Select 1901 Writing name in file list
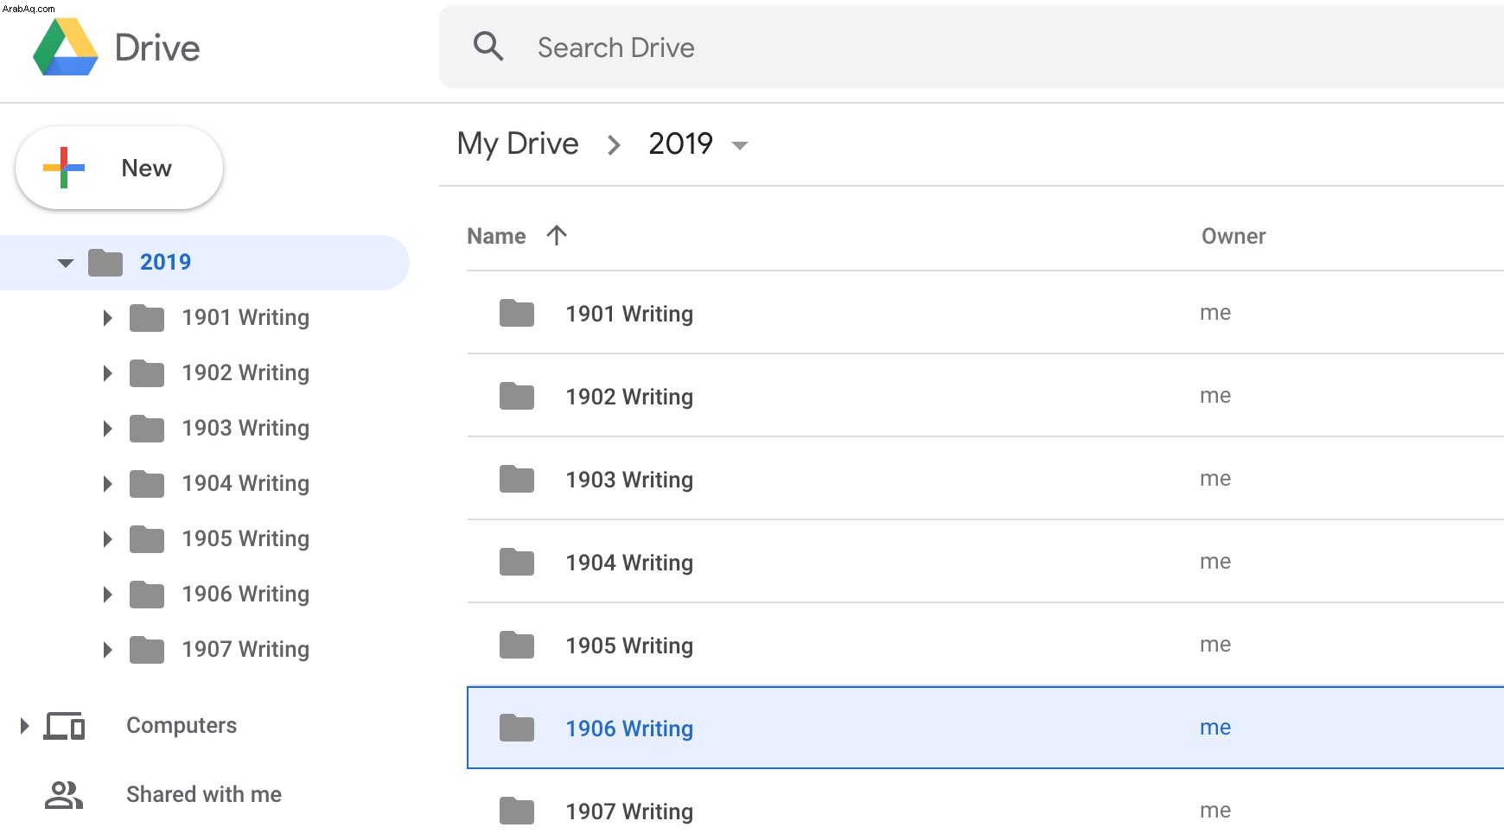 [629, 314]
